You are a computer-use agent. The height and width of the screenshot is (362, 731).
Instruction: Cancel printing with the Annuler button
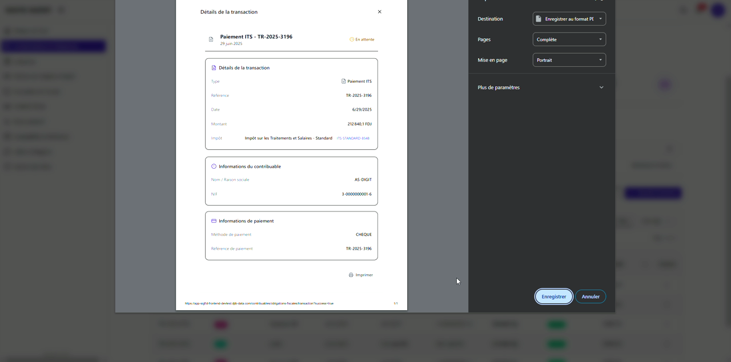(x=590, y=296)
